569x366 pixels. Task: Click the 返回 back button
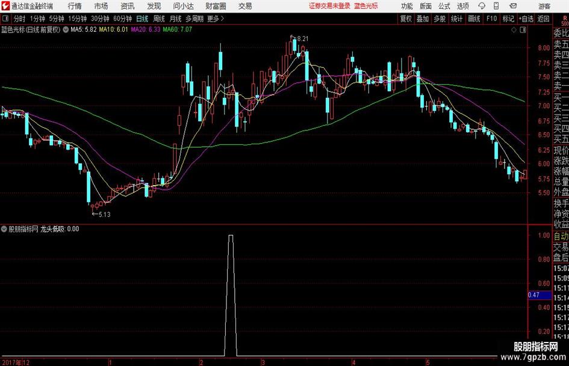pyautogui.click(x=543, y=19)
